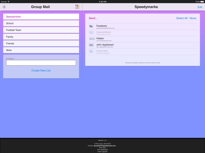The image size is (205, 153).
Task: Toggle the BCC: badge for Hidden
Action: click(92, 39)
